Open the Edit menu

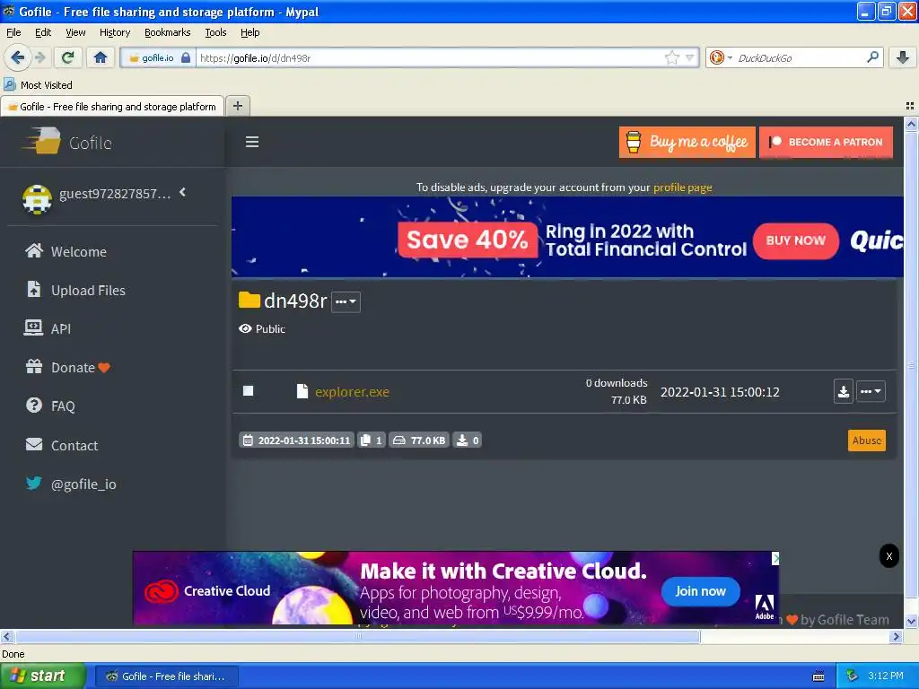43,32
